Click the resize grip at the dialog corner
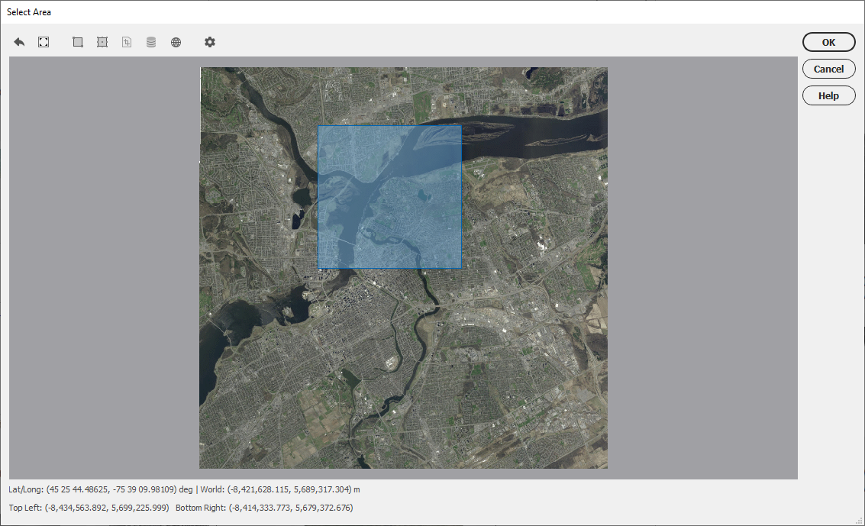 click(x=859, y=521)
